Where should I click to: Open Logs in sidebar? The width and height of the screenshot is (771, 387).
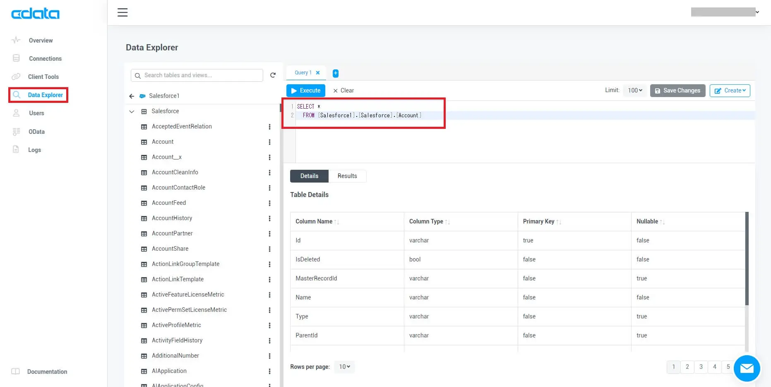pyautogui.click(x=34, y=150)
